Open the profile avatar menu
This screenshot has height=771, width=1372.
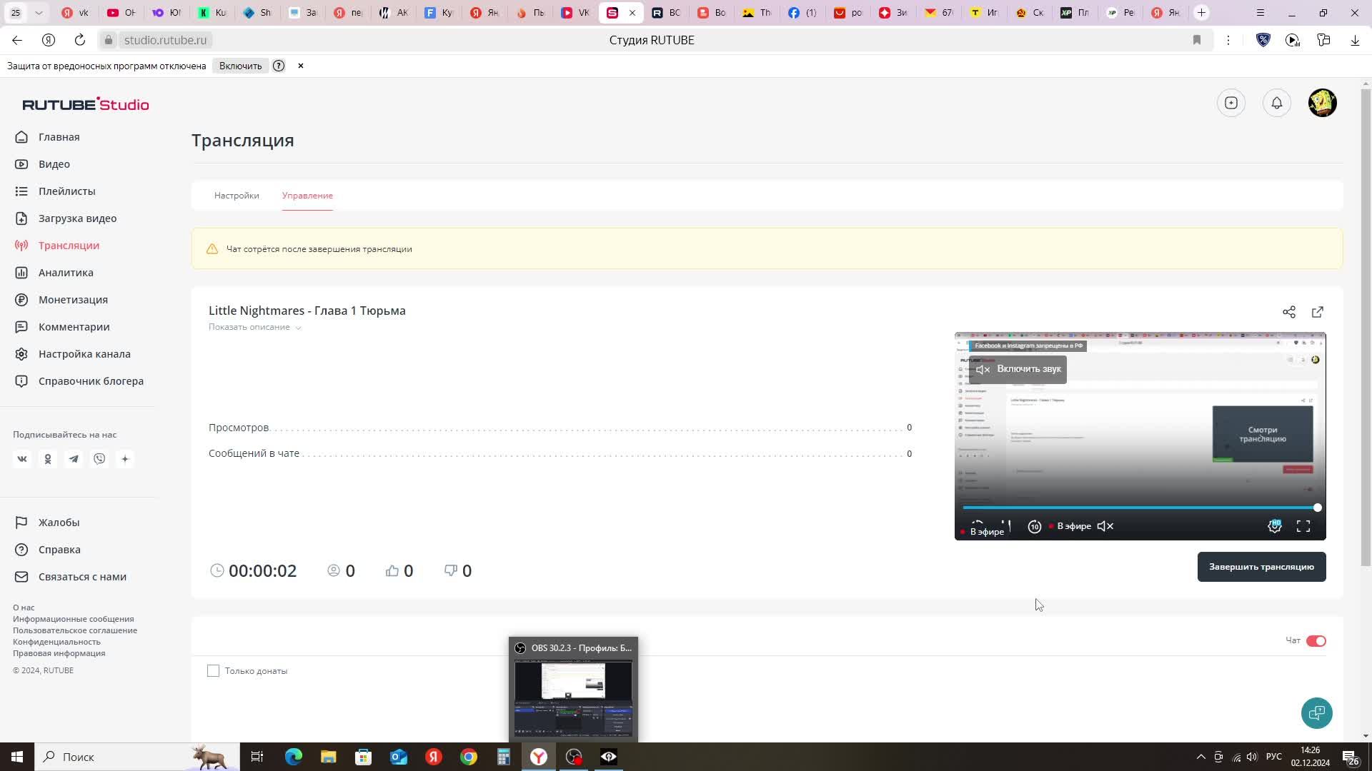(x=1323, y=103)
